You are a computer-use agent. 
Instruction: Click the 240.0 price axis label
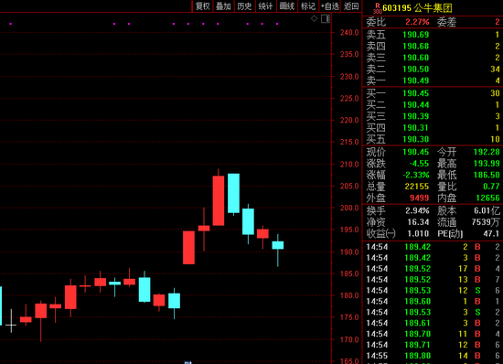(x=349, y=32)
